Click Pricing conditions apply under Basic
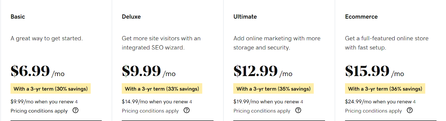Screen dimensions: 446x121 pos(39,111)
